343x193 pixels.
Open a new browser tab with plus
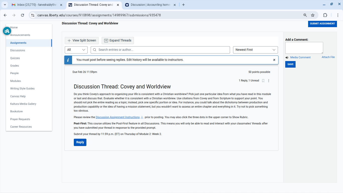[183, 5]
